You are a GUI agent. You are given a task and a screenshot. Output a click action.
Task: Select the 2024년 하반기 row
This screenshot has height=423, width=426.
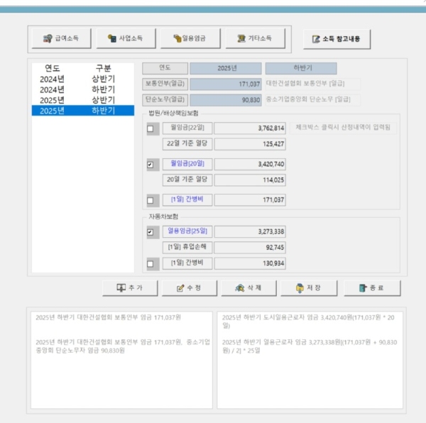click(x=83, y=89)
